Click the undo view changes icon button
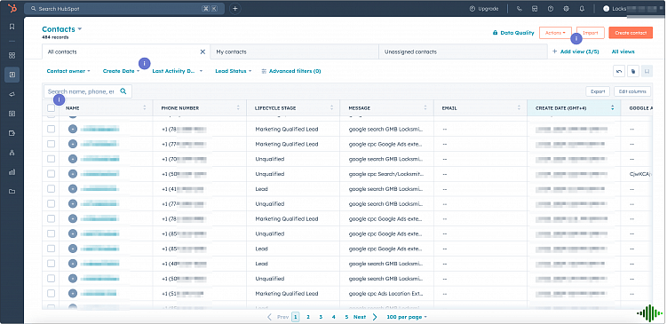Image resolution: width=667 pixels, height=324 pixels. pos(619,71)
